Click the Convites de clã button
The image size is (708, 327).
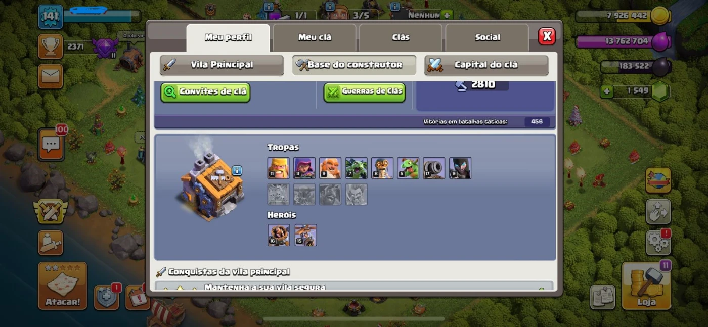pyautogui.click(x=205, y=92)
